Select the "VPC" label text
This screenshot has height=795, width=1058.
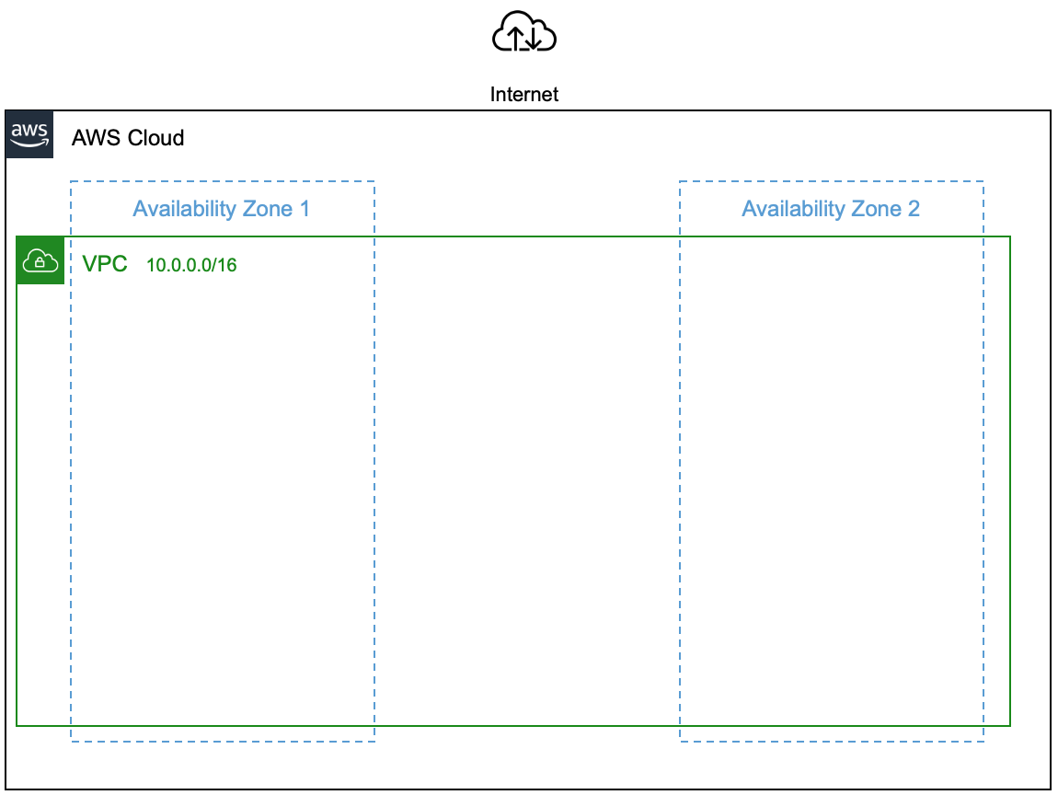pyautogui.click(x=105, y=264)
